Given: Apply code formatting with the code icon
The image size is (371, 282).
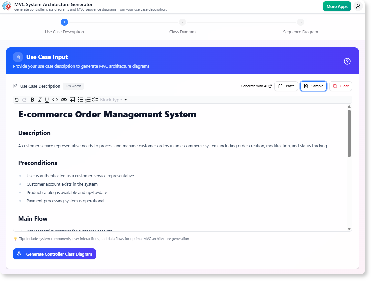Looking at the screenshot, I should pos(55,100).
